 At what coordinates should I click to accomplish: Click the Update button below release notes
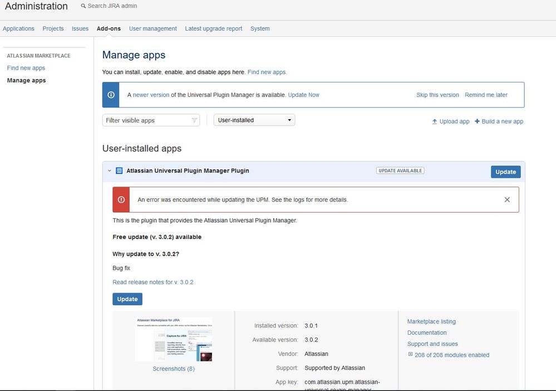point(127,299)
